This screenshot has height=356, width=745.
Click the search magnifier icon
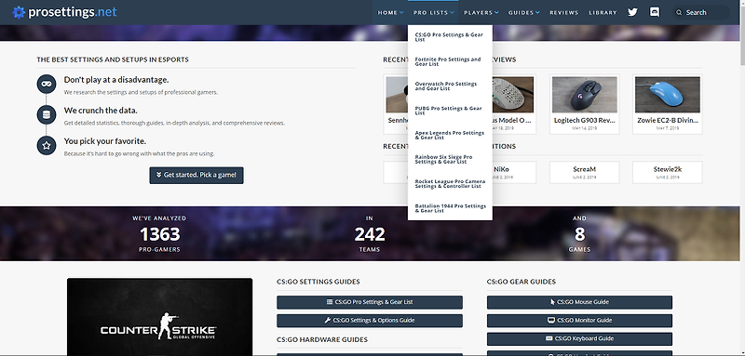click(679, 13)
